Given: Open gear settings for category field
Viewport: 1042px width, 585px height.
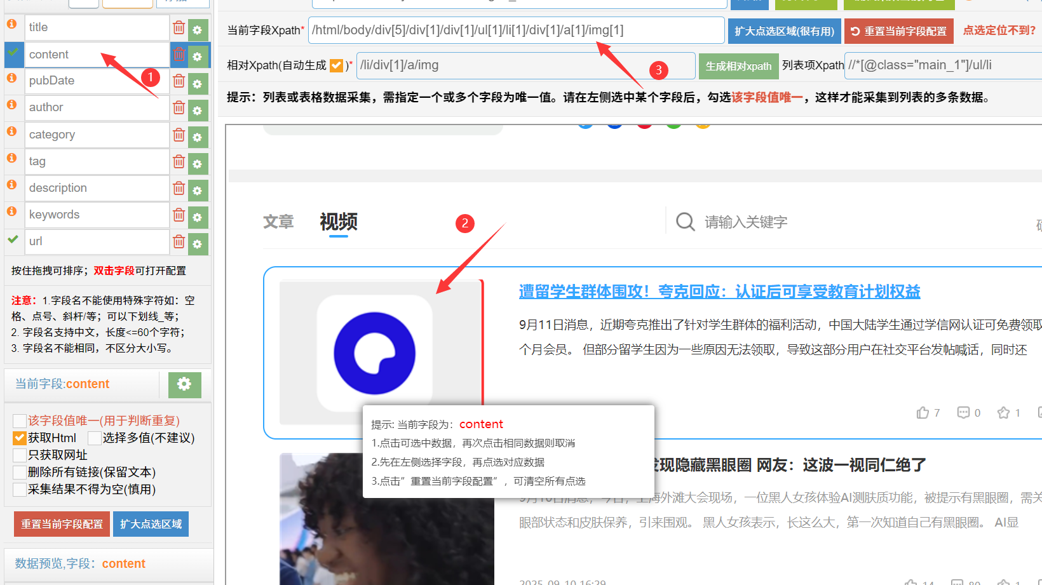Looking at the screenshot, I should click(x=198, y=137).
